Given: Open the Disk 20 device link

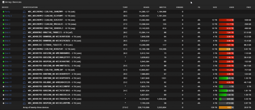Looking at the screenshot, I should (x=8, y=95).
